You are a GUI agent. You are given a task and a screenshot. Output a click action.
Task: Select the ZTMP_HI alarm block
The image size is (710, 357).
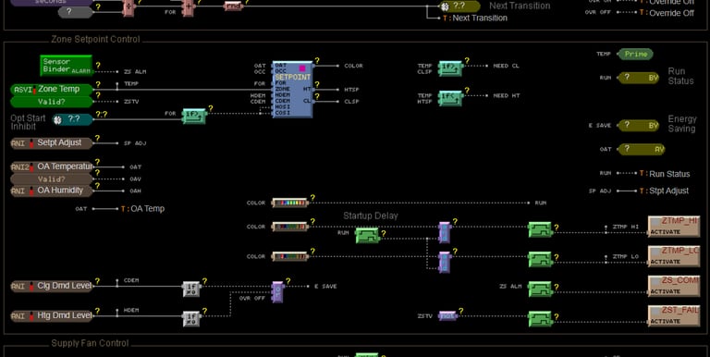click(674, 227)
